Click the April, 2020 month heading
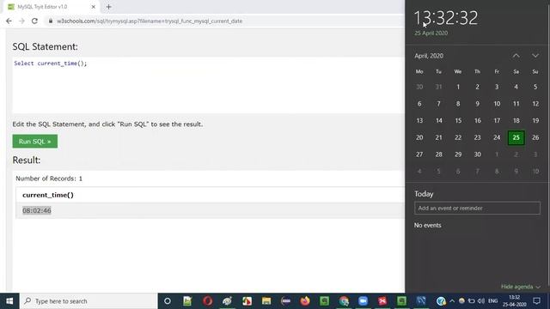550x309 pixels. pyautogui.click(x=429, y=56)
